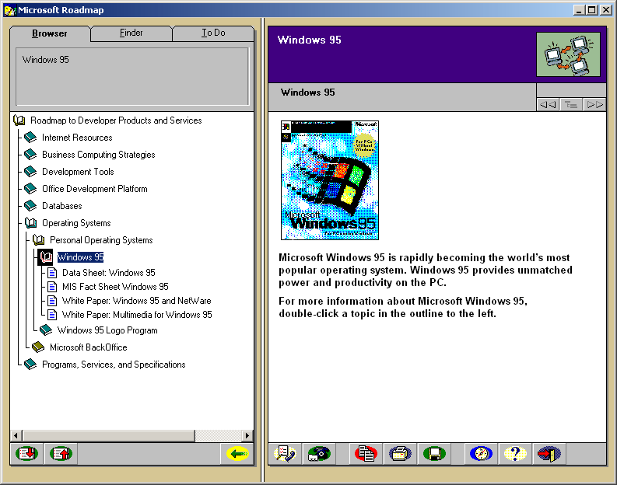Click the collapse outline red up-arrow icon
This screenshot has height=485, width=617.
click(61, 454)
